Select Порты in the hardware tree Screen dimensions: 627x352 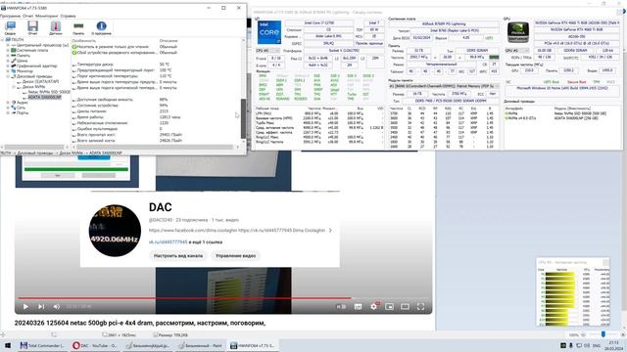point(23,113)
